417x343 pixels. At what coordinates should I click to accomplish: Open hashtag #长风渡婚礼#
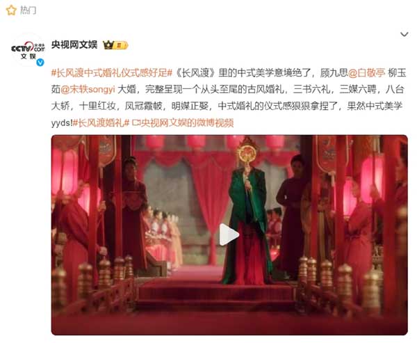101,122
